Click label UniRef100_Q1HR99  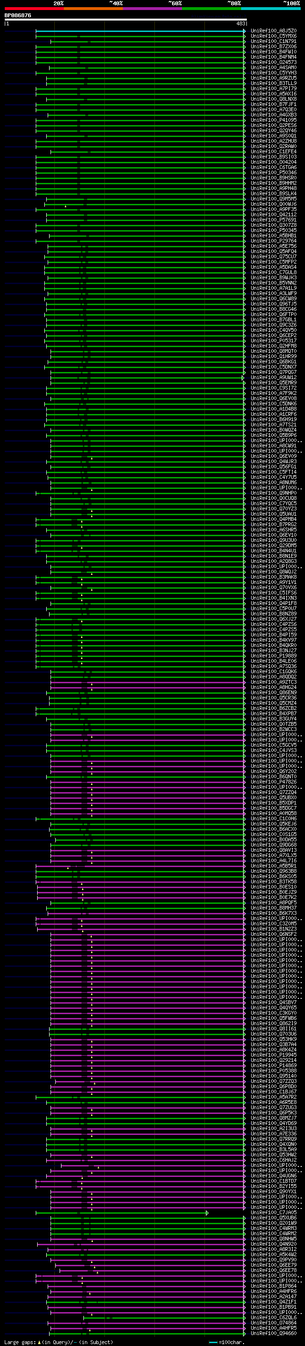[x=273, y=356]
